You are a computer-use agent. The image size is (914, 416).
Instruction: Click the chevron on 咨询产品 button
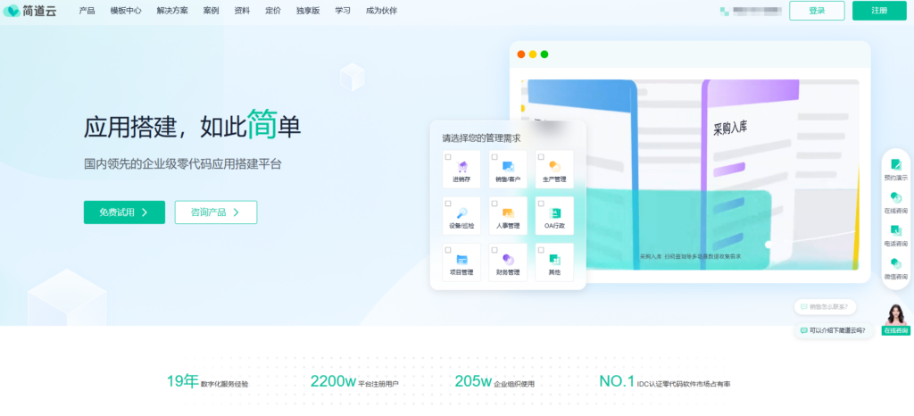coord(236,212)
